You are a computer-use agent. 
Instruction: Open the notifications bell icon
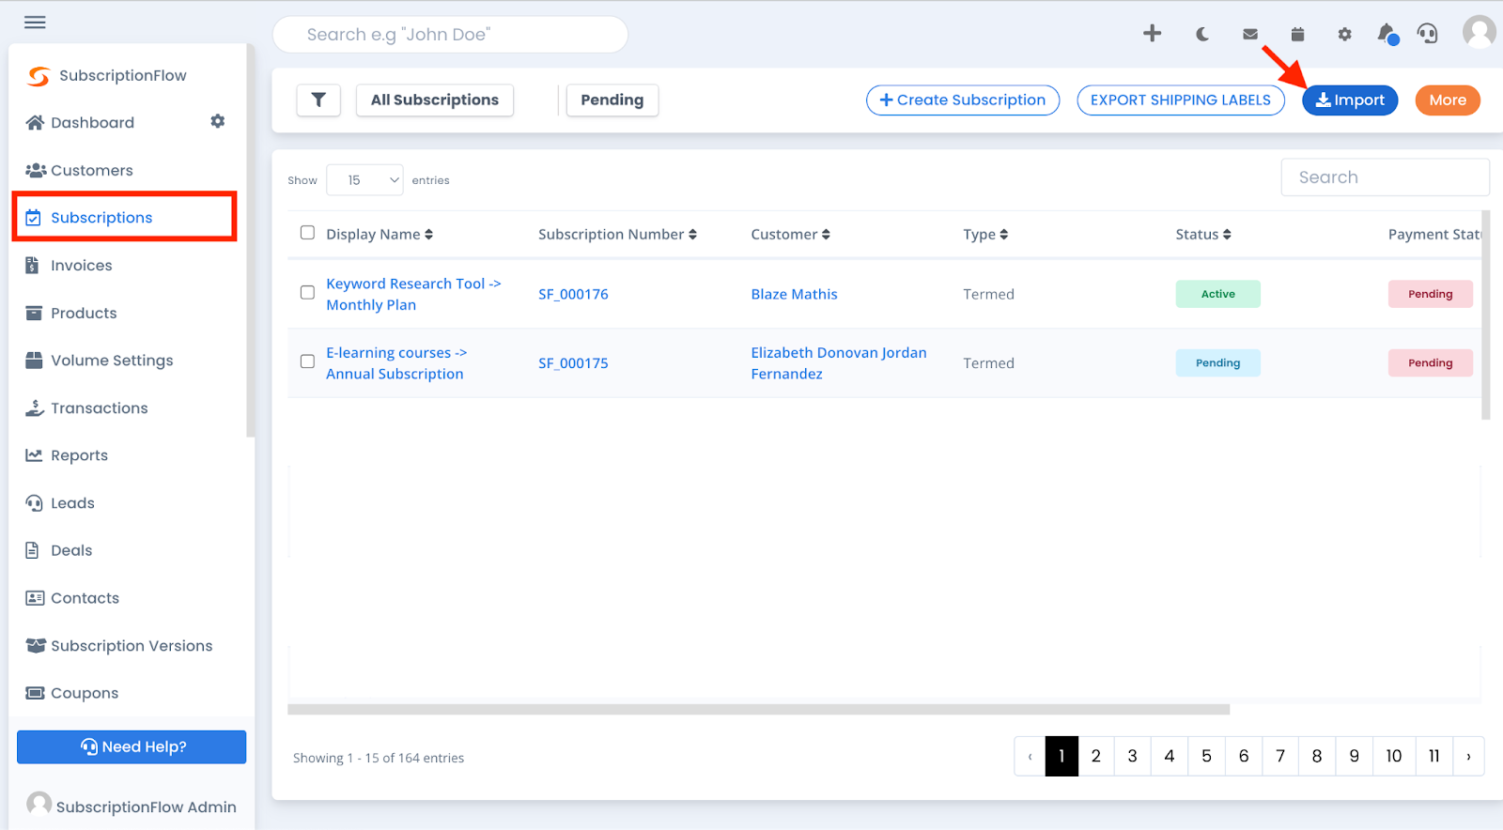coord(1387,35)
